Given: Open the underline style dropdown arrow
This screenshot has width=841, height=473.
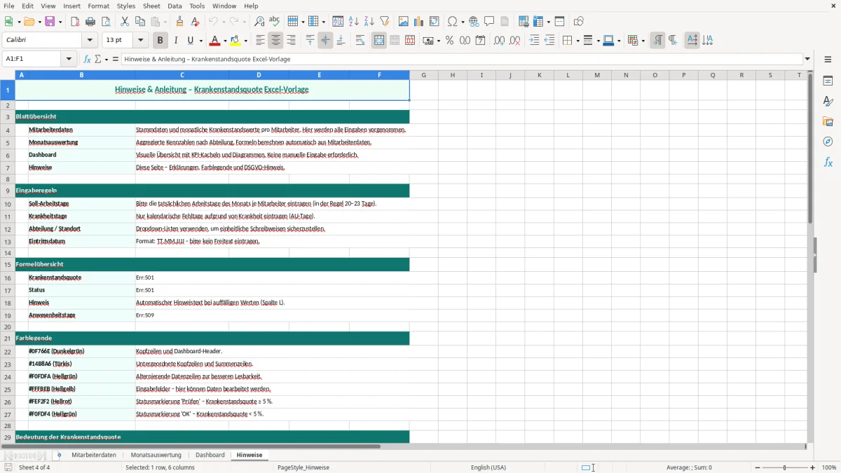Looking at the screenshot, I should pos(200,41).
